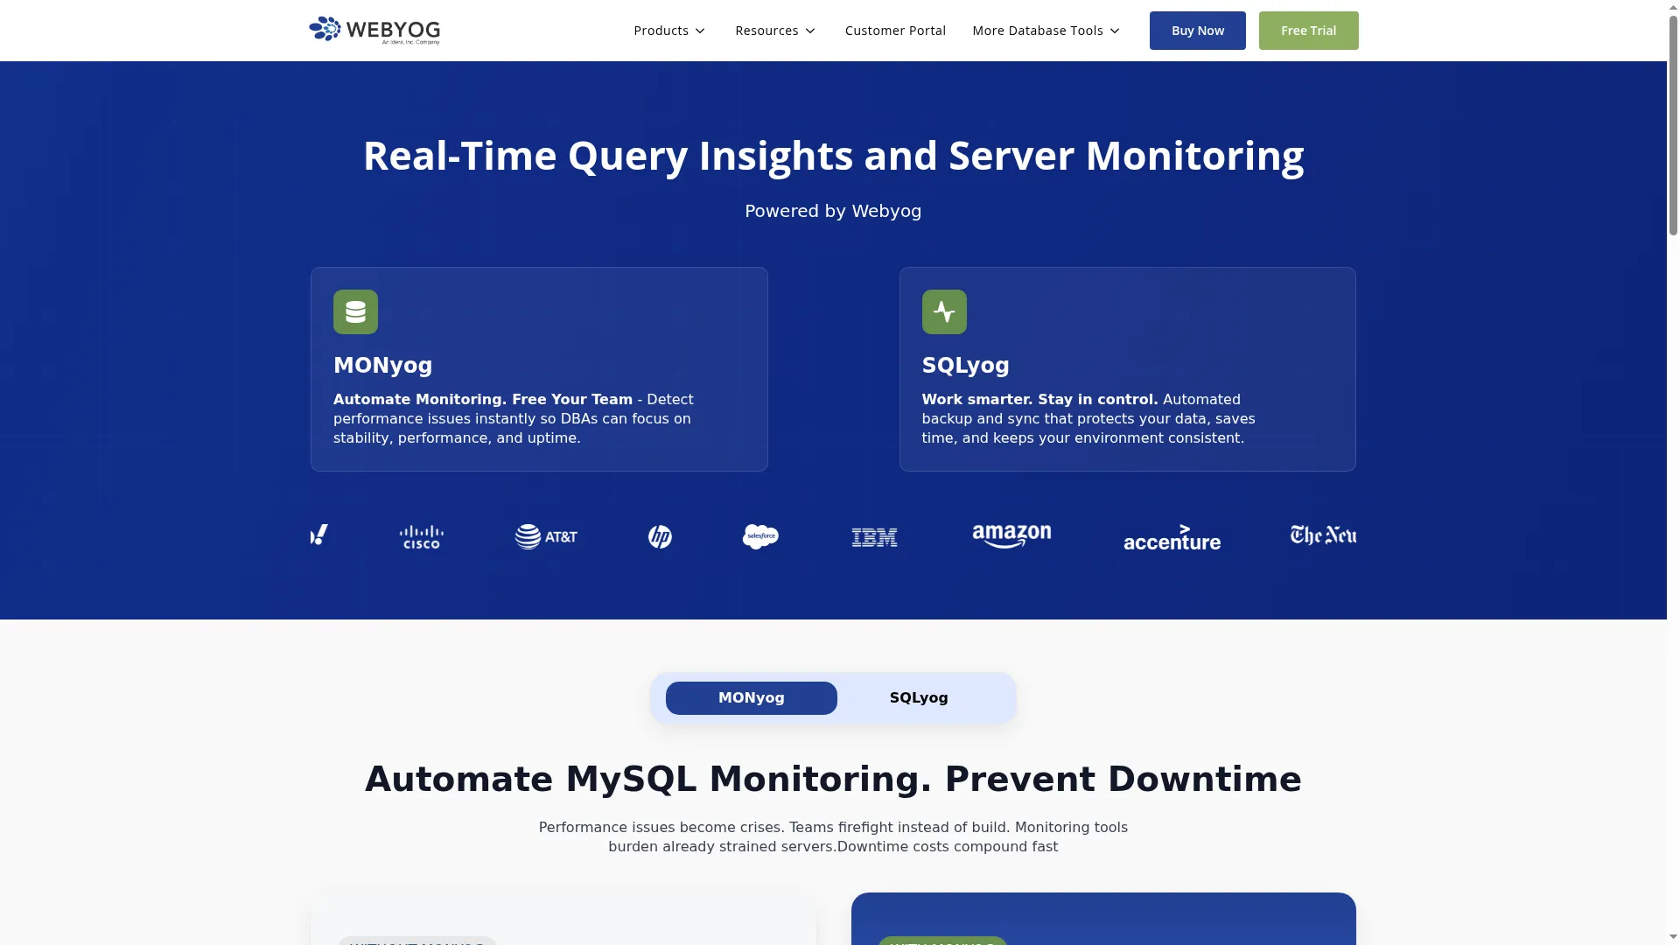
Task: Click the Cisco logo in carousel
Action: tap(422, 537)
